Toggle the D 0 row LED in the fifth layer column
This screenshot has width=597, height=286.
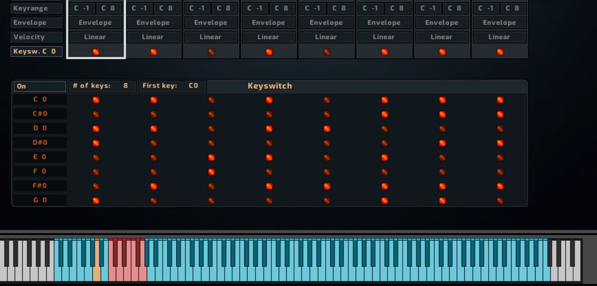tap(326, 129)
